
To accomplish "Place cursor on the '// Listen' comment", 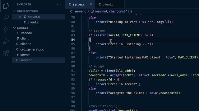I will click(x=97, y=31).
